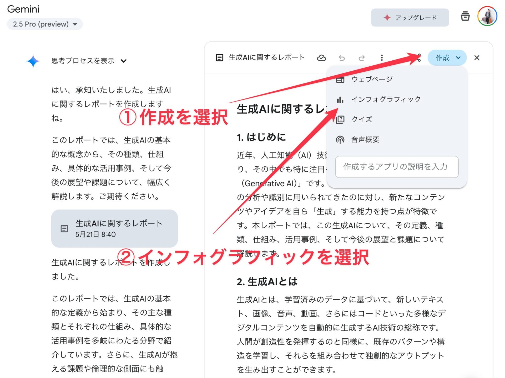Click the クイズ question-mark icon
The image size is (505, 378).
(341, 119)
